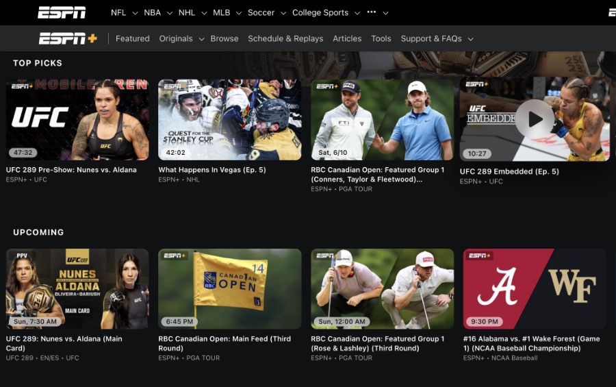
Task: Click the ESPN+ logo in sub-navigation
Action: 68,38
